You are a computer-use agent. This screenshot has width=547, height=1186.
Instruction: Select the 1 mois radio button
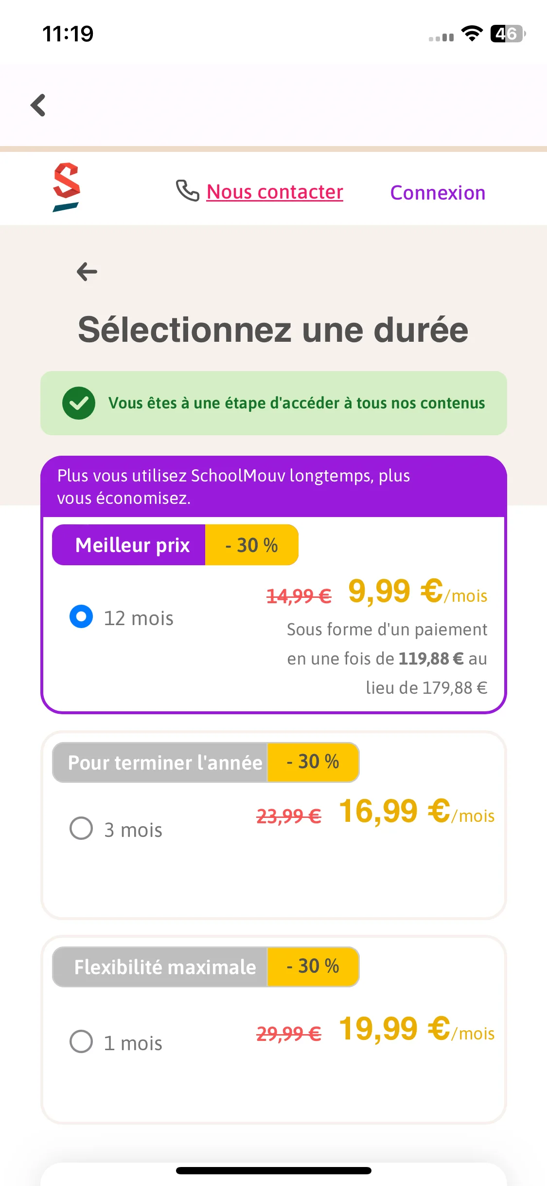tap(81, 1041)
